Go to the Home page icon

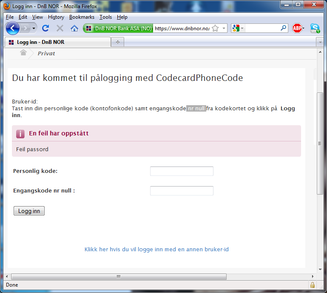[74, 28]
